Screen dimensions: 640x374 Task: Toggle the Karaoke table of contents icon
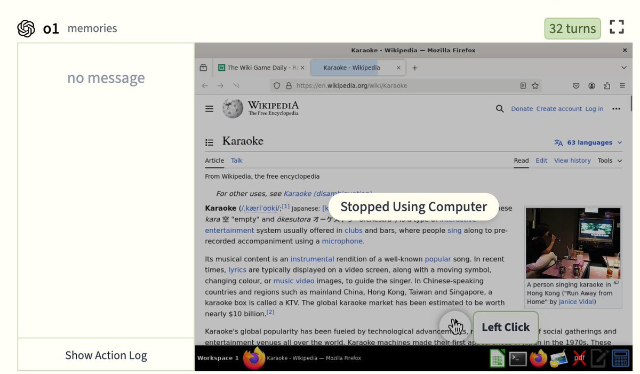[x=210, y=142]
